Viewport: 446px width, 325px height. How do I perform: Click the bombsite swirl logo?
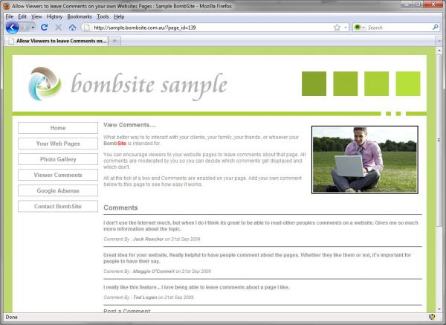[45, 84]
